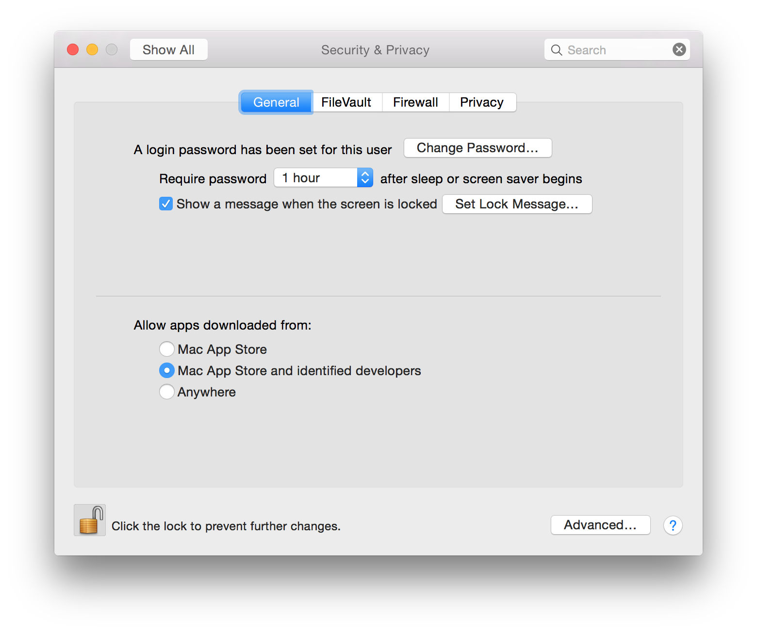The image size is (757, 633).
Task: Select the Mac App Store radio option
Action: (x=166, y=349)
